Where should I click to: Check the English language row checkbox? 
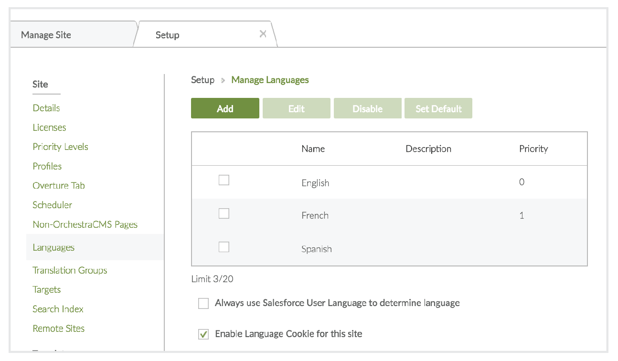click(x=224, y=180)
